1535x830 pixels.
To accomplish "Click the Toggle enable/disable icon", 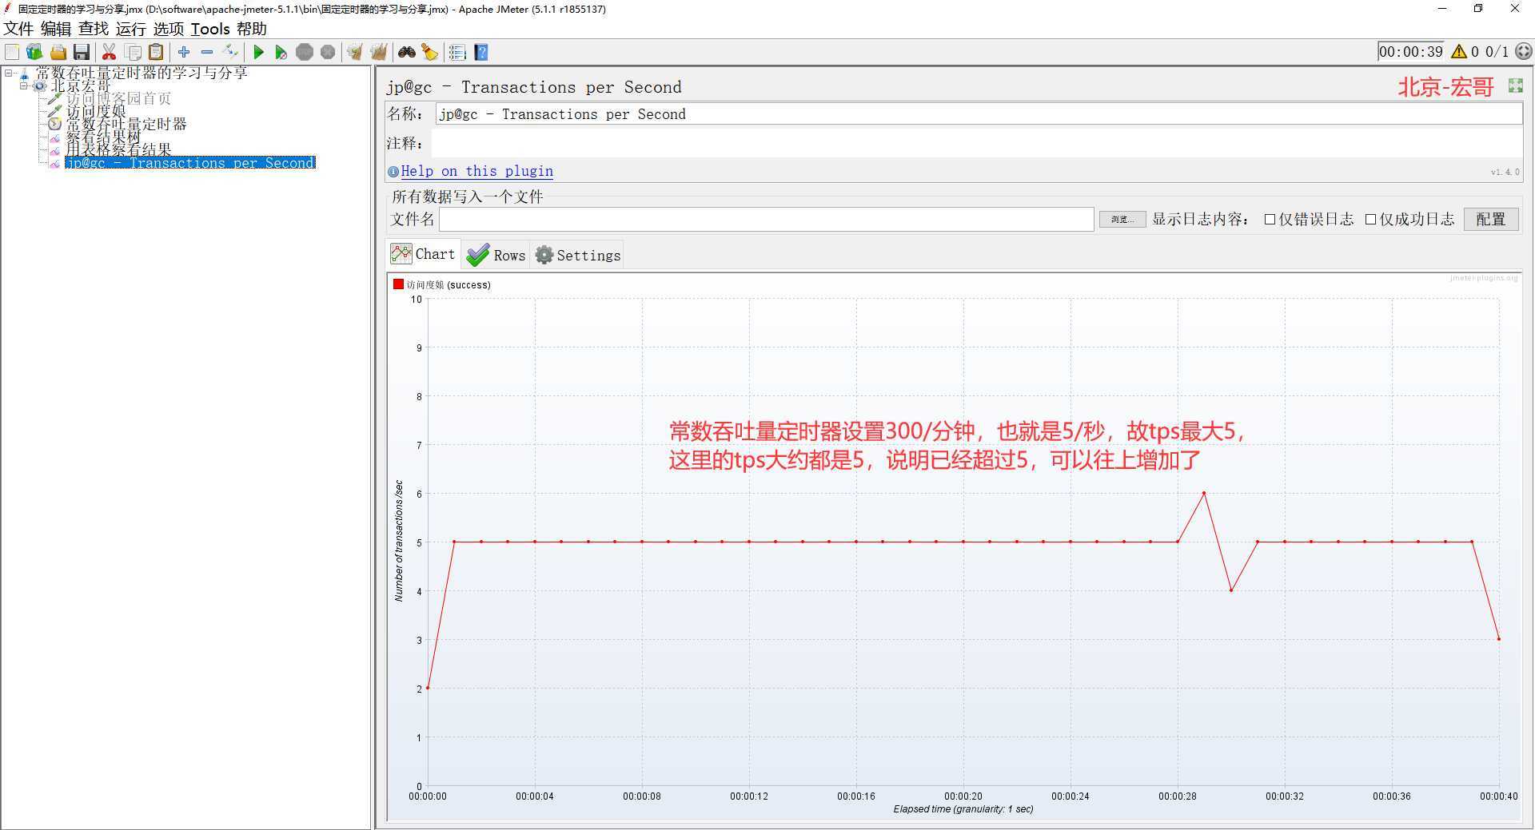I will pyautogui.click(x=230, y=52).
